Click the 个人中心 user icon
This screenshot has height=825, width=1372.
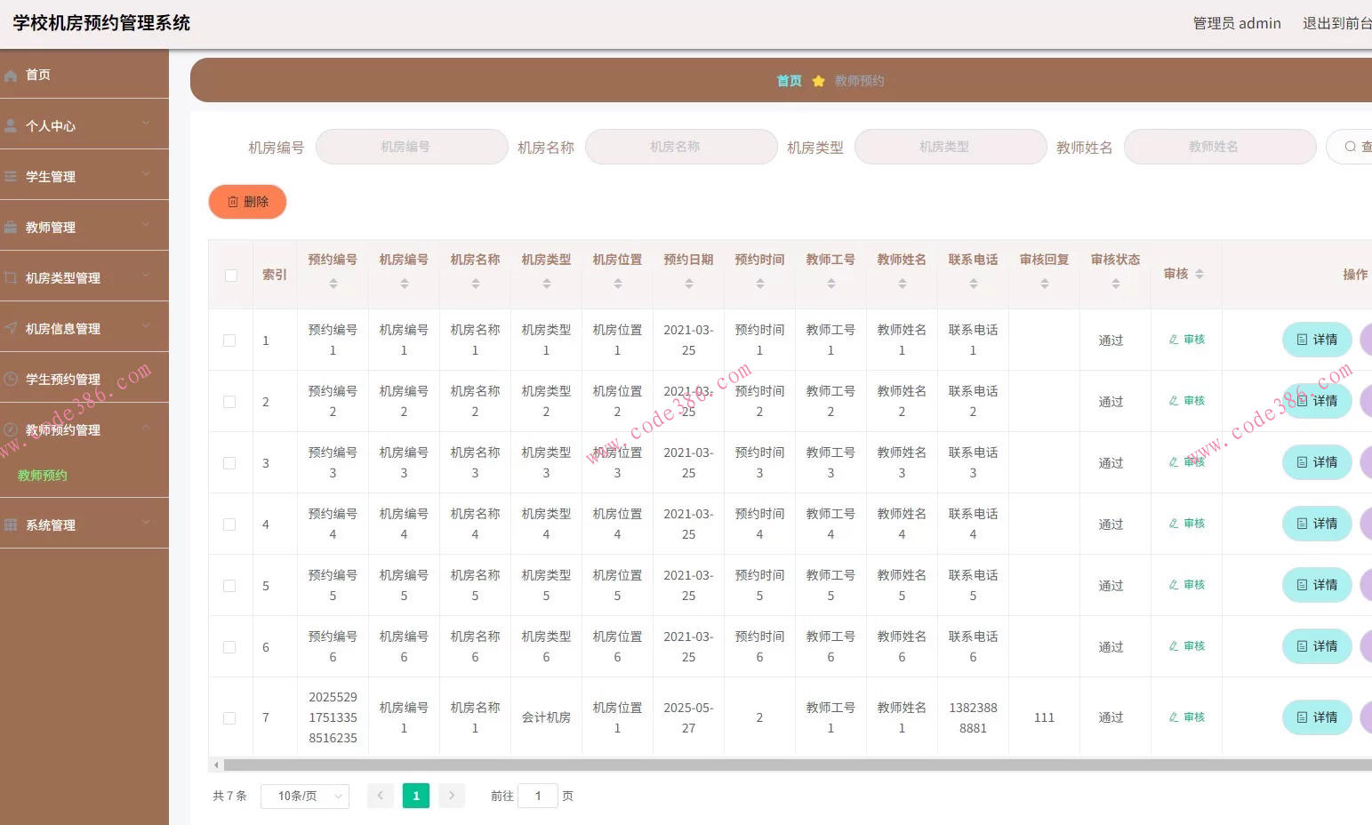coord(11,126)
